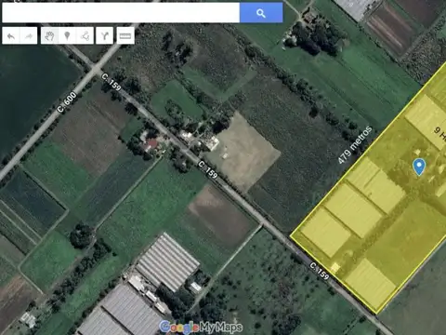Choose the add marker tool
The width and height of the screenshot is (446, 335).
67,36
